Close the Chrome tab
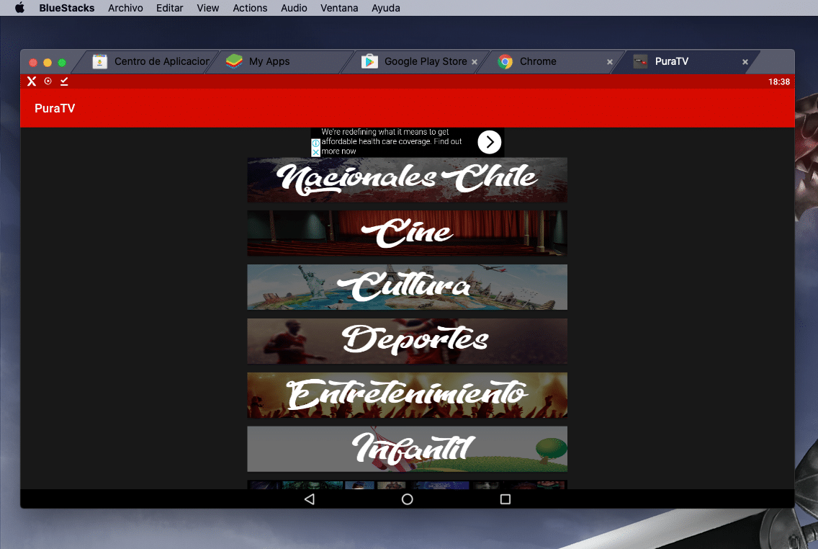The width and height of the screenshot is (818, 549). [609, 62]
